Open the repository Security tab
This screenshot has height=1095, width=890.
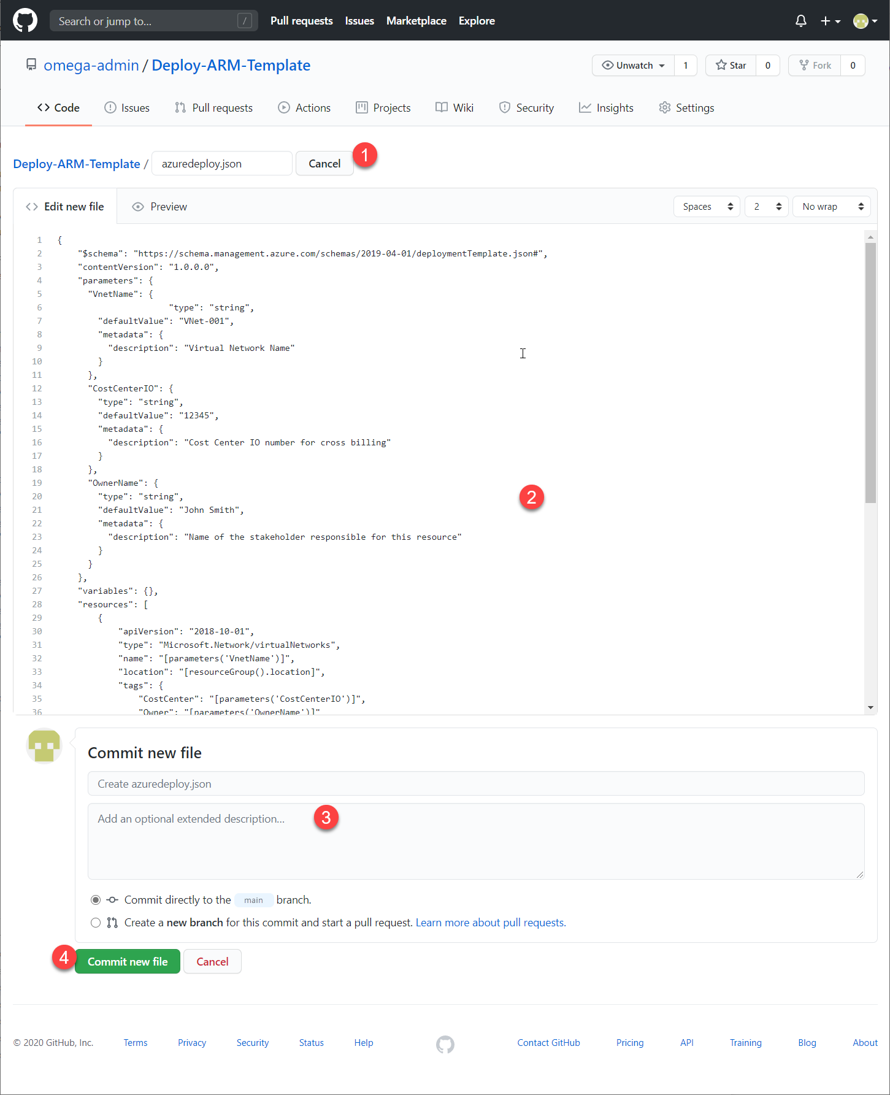tap(526, 108)
